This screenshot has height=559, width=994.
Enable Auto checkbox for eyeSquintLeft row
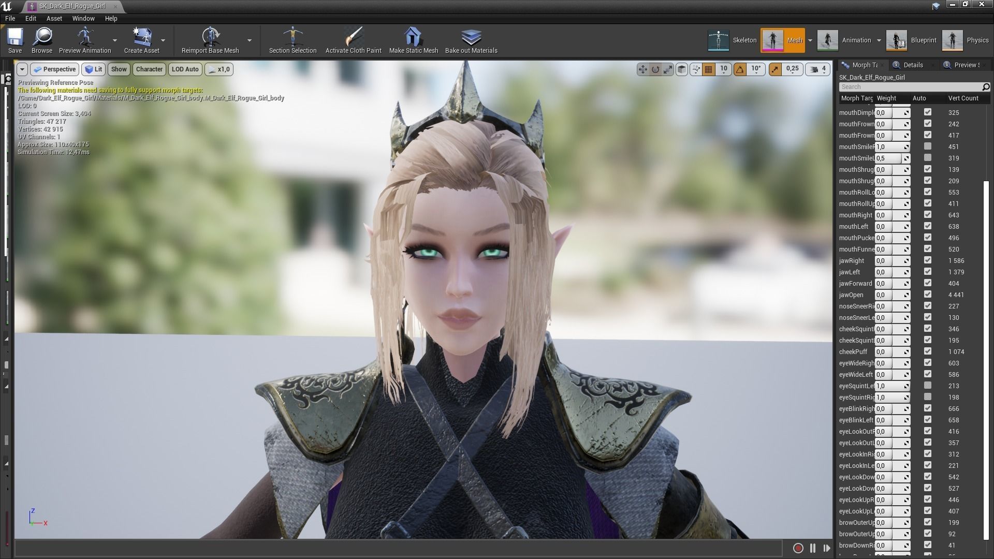[927, 386]
